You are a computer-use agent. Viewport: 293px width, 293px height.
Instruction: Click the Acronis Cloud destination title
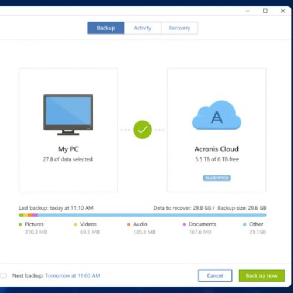pos(217,149)
